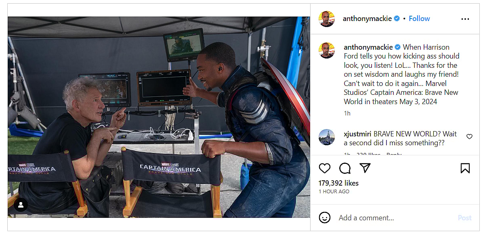Click the 1 HOUR AGO timestamp
Image resolution: width=483 pixels, height=234 pixels.
[334, 192]
